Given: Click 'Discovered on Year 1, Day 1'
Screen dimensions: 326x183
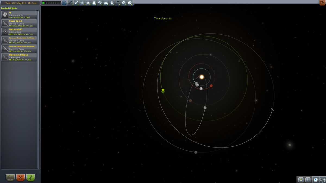Looking at the screenshot, I should point(20,17).
